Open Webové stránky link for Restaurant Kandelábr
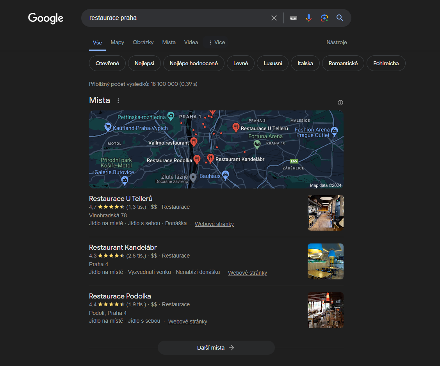The height and width of the screenshot is (366, 440). click(248, 273)
